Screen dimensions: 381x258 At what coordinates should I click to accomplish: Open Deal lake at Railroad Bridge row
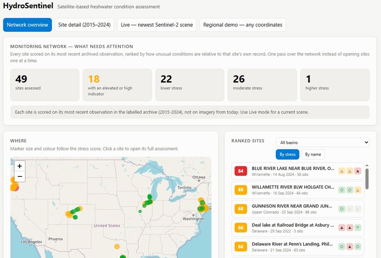tap(298, 228)
